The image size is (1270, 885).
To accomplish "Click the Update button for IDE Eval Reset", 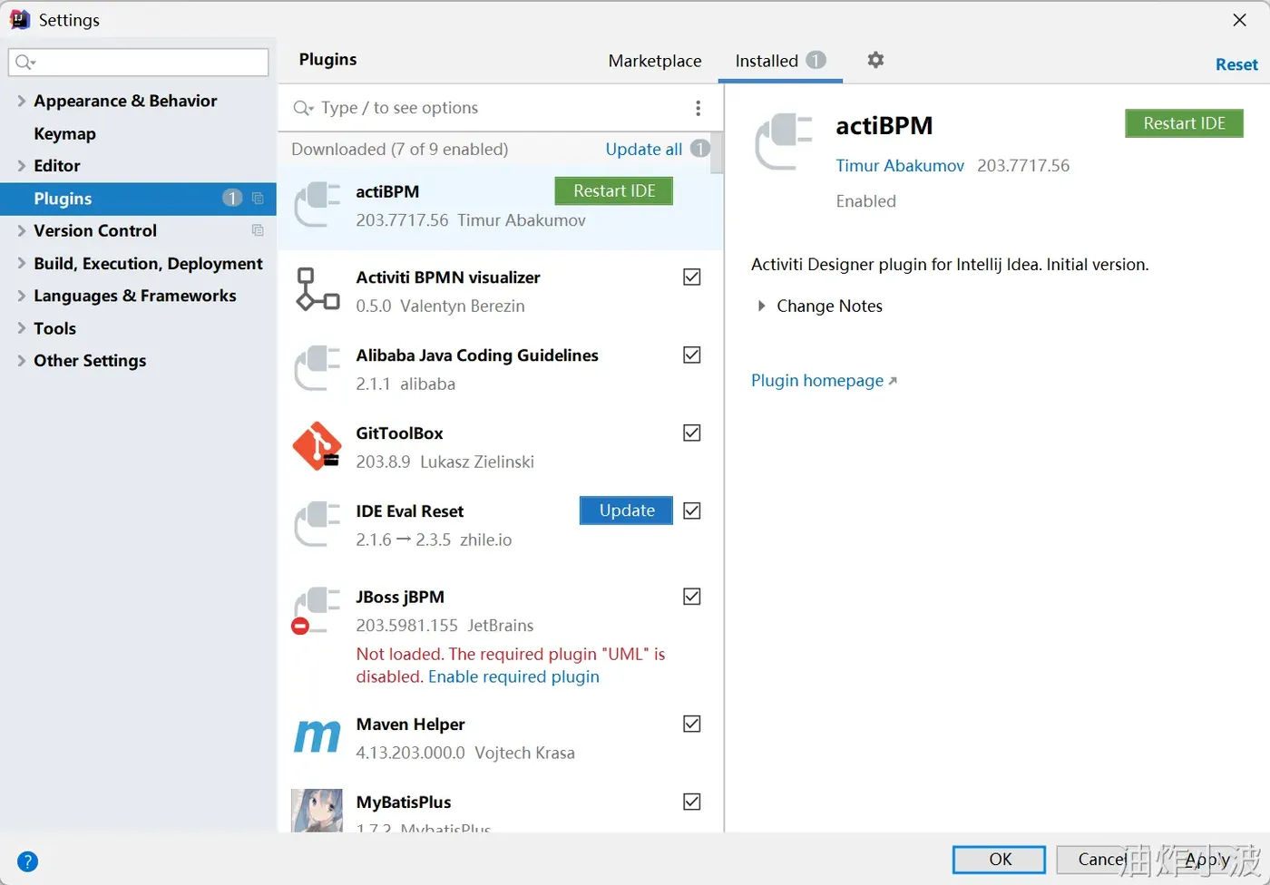I will click(626, 511).
